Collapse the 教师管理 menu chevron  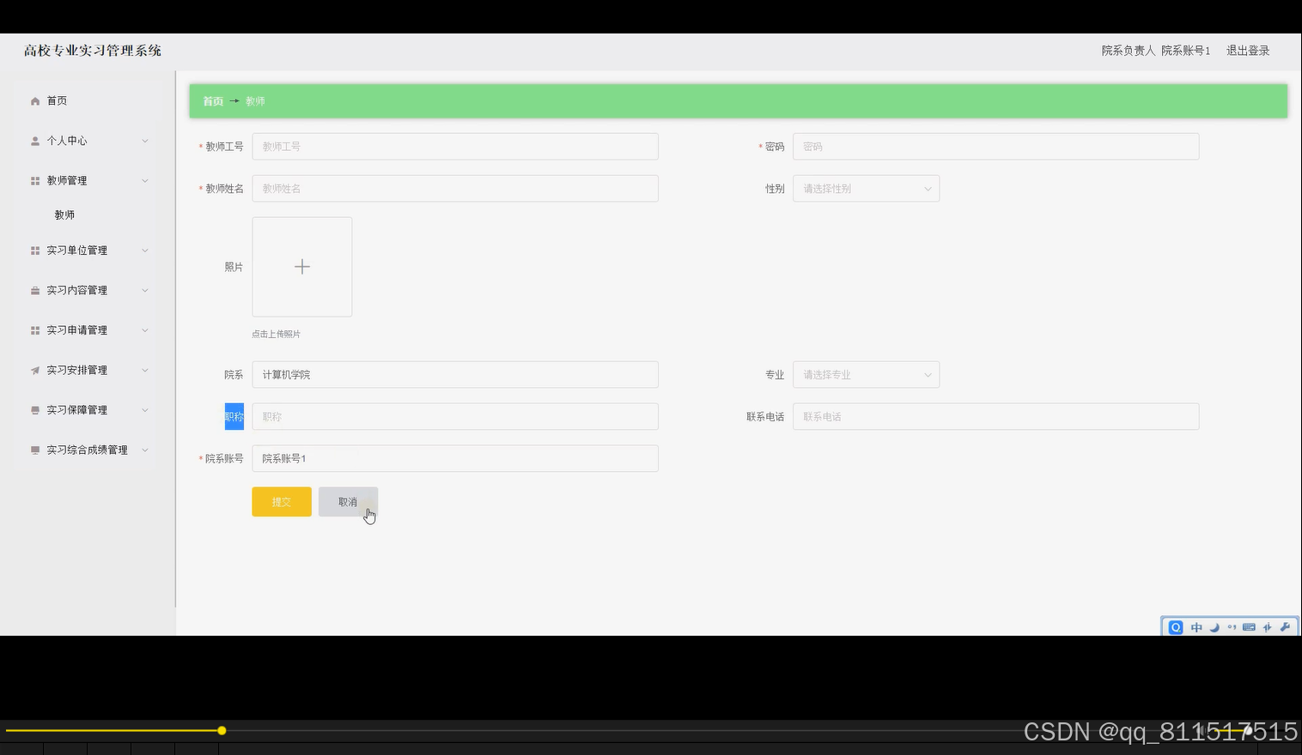coord(145,181)
